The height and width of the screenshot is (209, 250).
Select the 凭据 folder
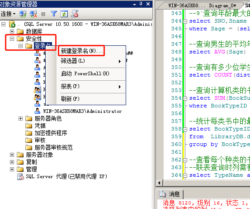tap(40, 126)
